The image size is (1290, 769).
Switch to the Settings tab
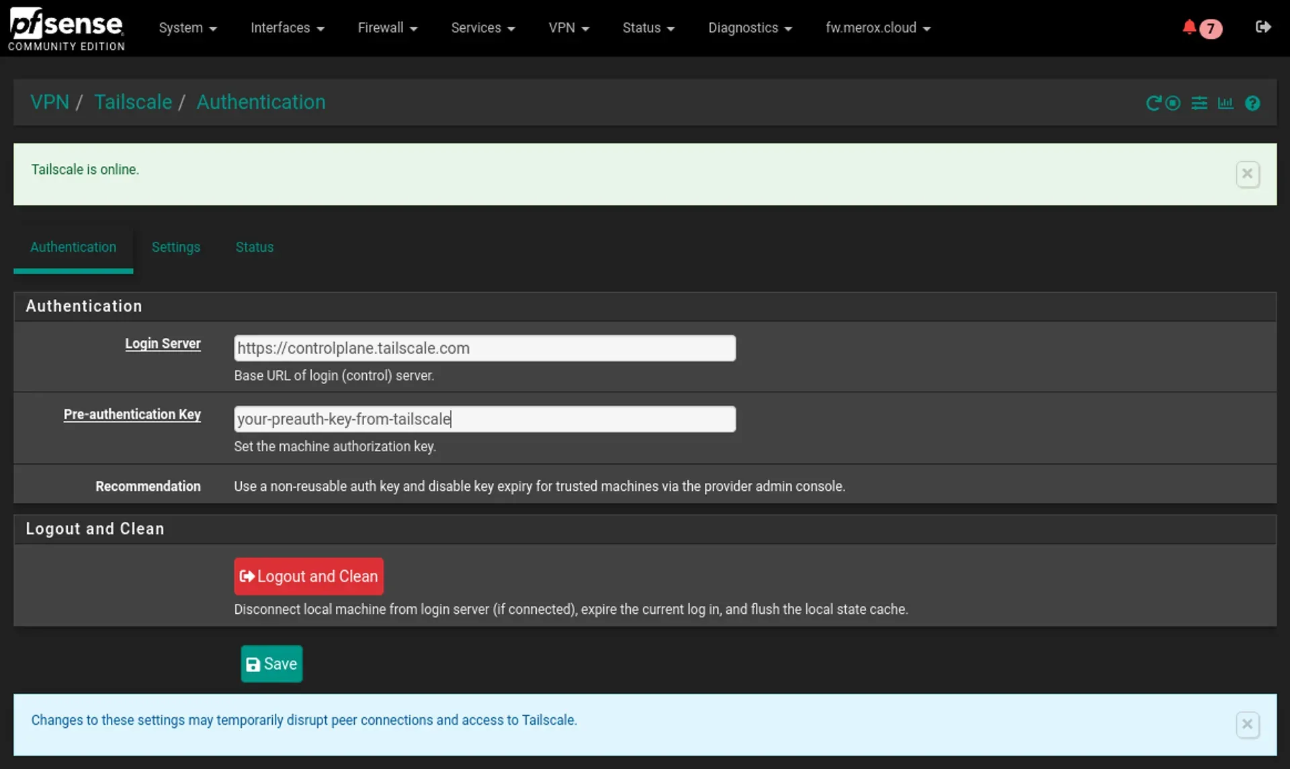tap(175, 247)
